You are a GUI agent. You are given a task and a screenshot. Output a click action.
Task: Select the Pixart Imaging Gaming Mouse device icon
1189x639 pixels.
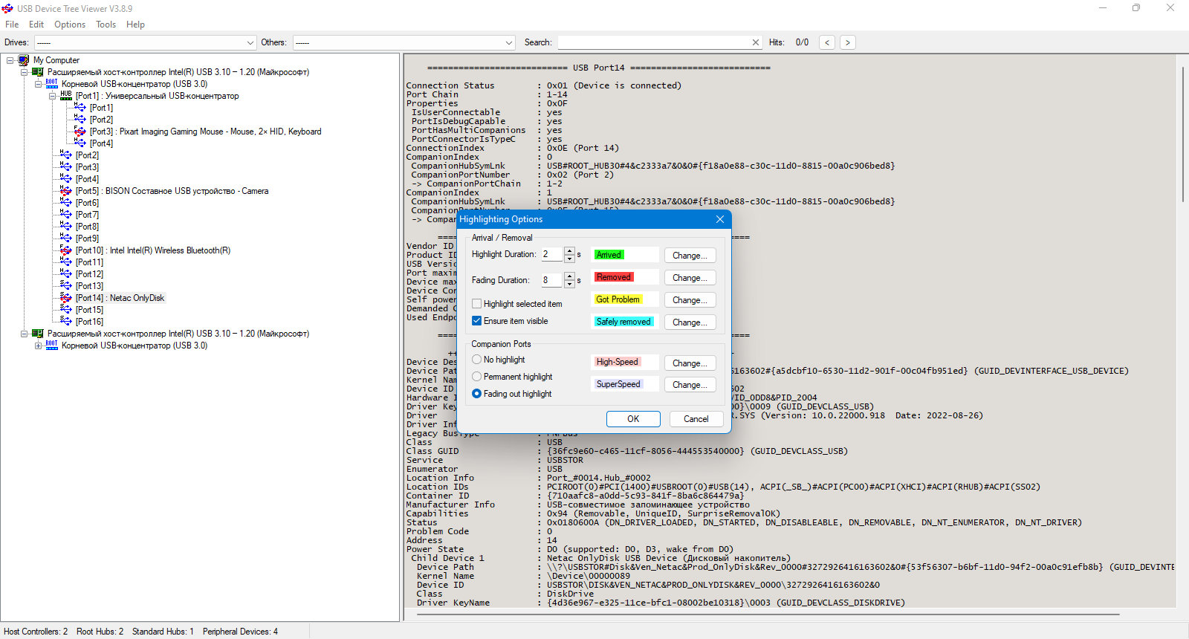click(x=80, y=132)
